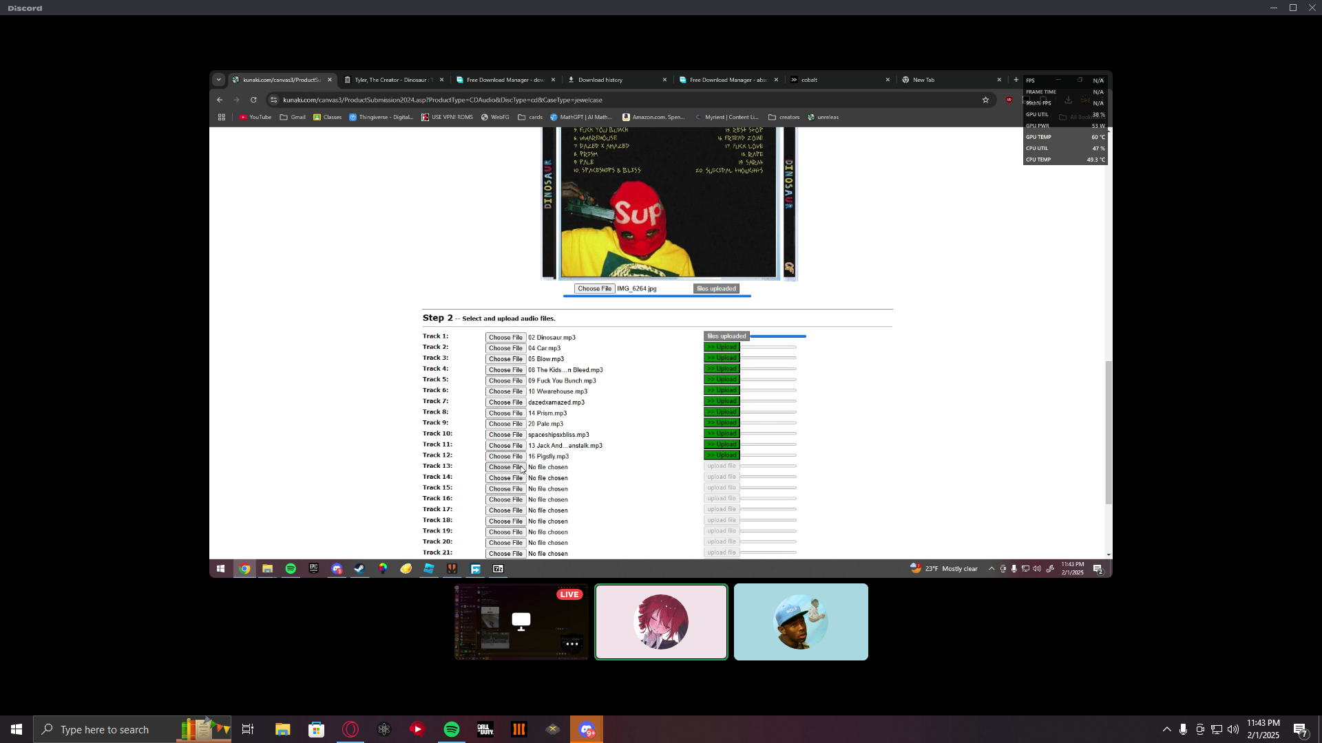Click the green Upload button for Track 2
This screenshot has height=743, width=1322.
pyautogui.click(x=721, y=347)
